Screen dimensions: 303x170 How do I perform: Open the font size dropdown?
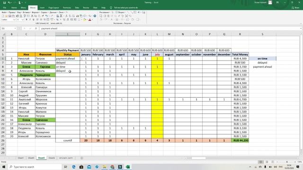(23, 20)
